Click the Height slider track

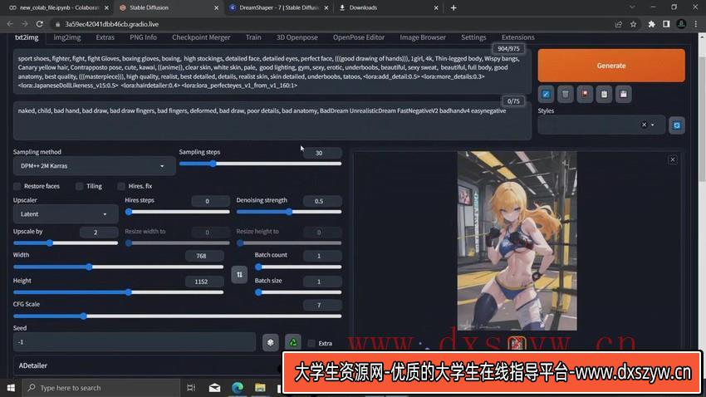119,292
